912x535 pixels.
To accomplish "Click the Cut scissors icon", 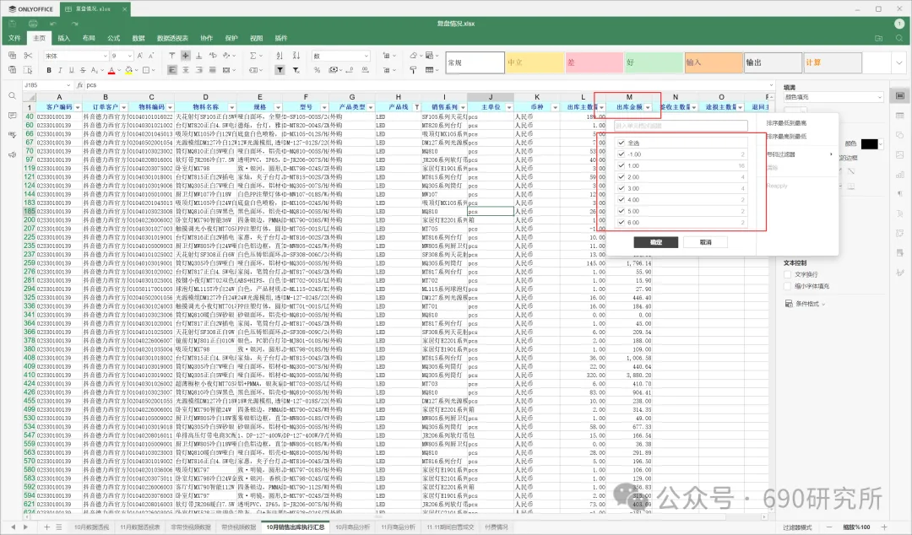I will coord(28,56).
